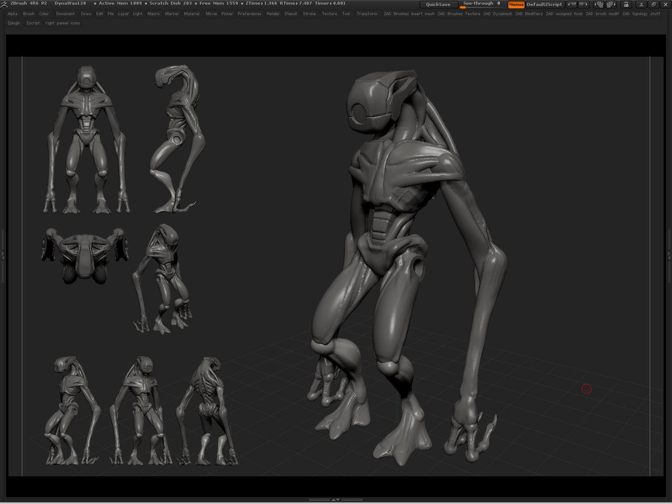Open the Zscript menu
Image resolution: width=672 pixels, height=504 pixels.
click(x=33, y=23)
